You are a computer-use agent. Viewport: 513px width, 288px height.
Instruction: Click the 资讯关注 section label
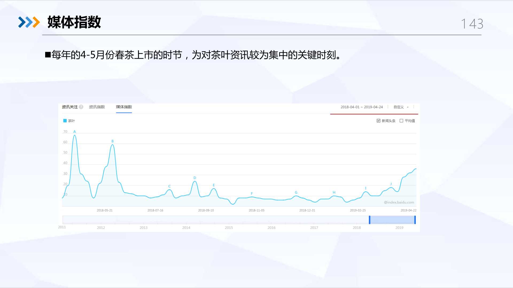[x=70, y=107]
